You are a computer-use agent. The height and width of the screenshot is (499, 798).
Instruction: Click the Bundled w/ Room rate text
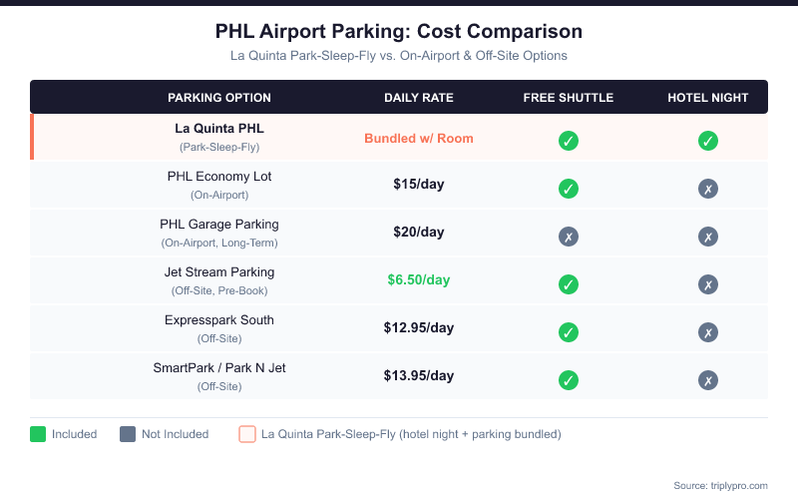[x=419, y=139]
